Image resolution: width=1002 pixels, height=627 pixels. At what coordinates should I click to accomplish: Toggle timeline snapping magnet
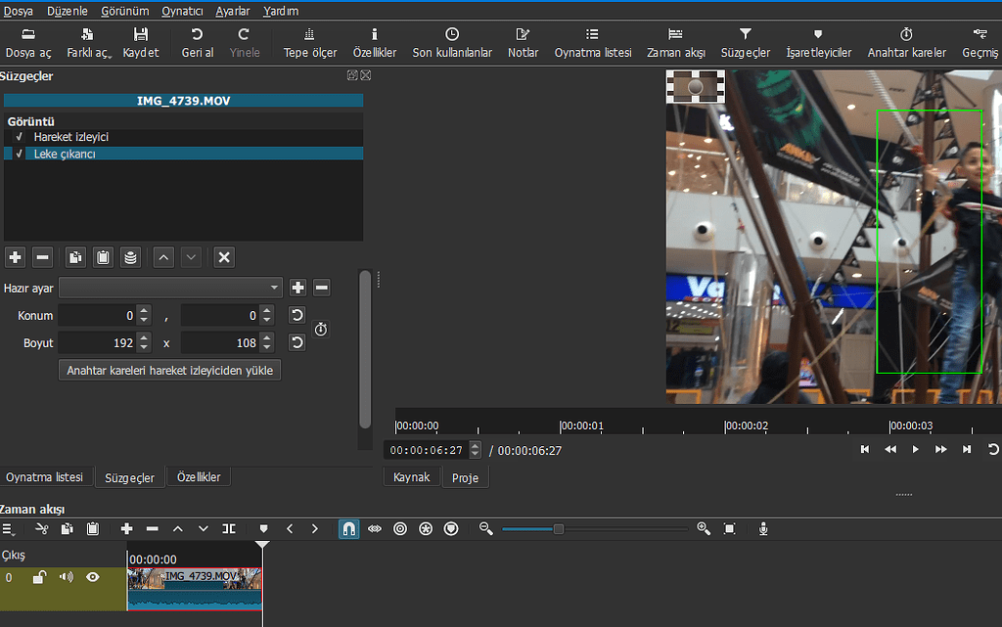tap(349, 528)
